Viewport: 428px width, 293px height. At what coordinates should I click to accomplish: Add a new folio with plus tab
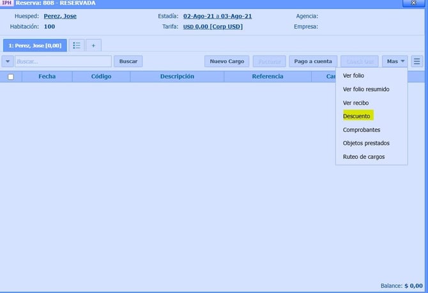coord(93,45)
